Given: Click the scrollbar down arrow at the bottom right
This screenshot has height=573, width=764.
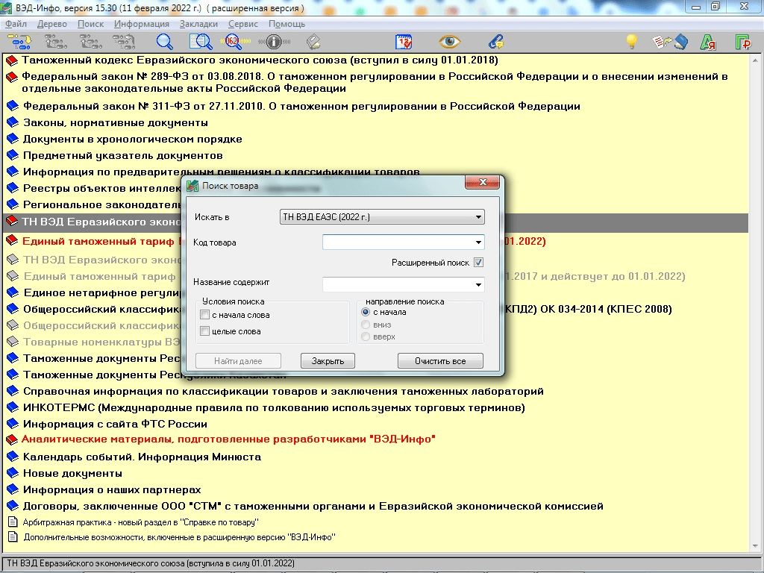Looking at the screenshot, I should click(x=756, y=546).
